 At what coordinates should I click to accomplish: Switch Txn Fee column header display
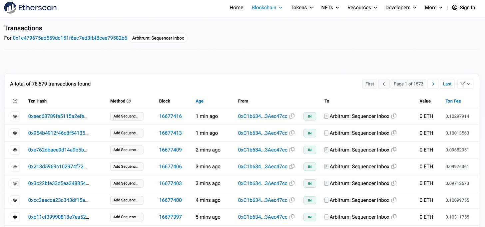pos(453,101)
